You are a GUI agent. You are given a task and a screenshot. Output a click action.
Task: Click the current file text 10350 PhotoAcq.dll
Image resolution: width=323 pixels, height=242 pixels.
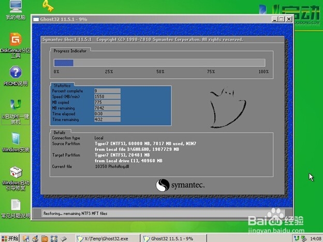(112, 166)
